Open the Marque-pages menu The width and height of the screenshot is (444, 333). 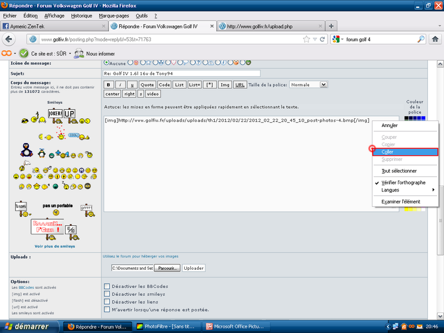click(x=114, y=16)
